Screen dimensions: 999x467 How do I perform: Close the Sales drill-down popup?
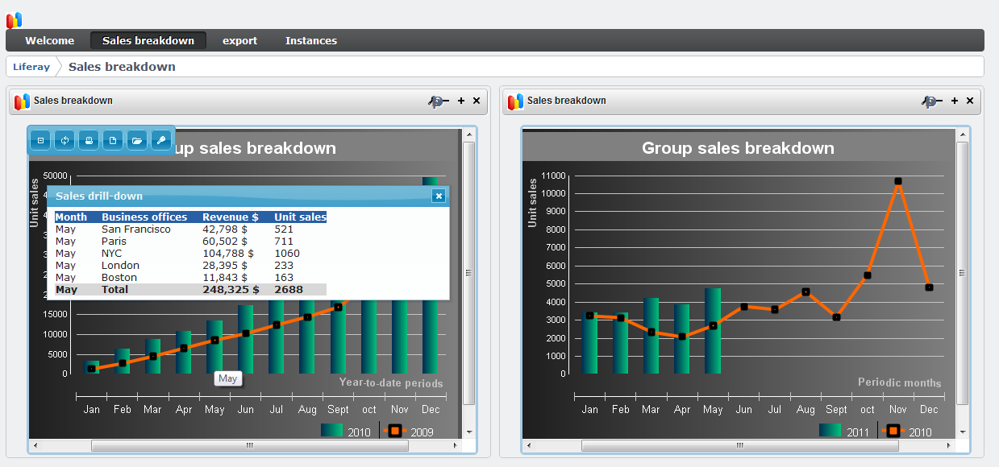point(438,196)
